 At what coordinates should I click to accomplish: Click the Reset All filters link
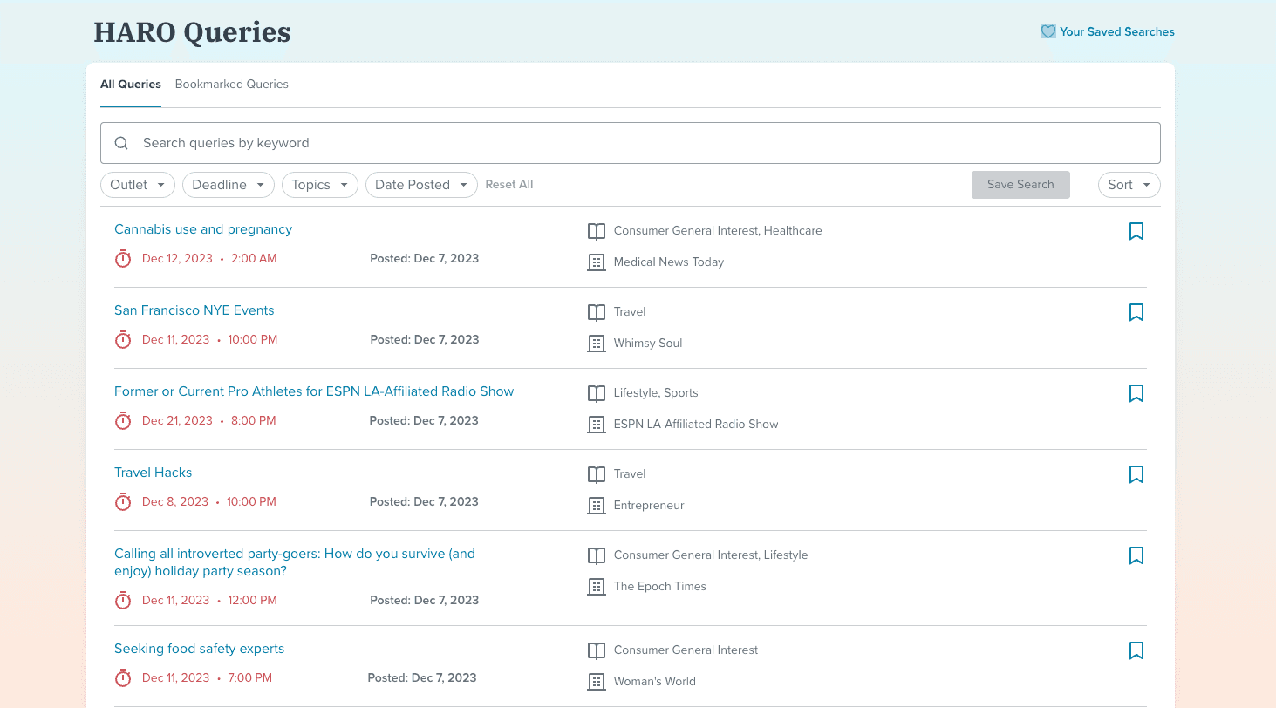click(509, 185)
